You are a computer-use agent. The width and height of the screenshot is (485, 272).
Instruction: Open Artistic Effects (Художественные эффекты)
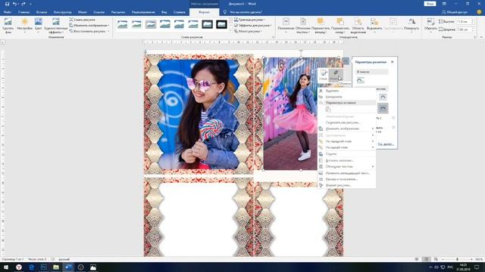[55, 26]
